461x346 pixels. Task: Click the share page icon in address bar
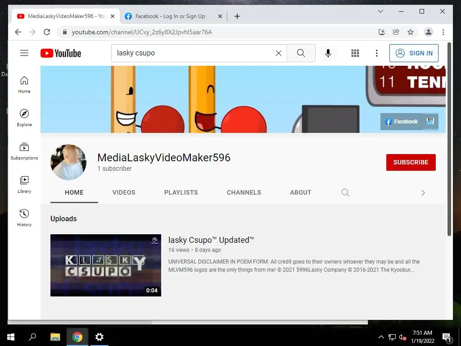tap(396, 32)
